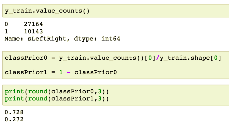The image size is (229, 124).
Task: Click the print(round(classPrior1,3)) line
Action: click(x=57, y=99)
